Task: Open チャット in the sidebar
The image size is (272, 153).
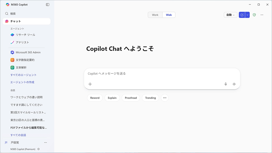Action: (27, 21)
